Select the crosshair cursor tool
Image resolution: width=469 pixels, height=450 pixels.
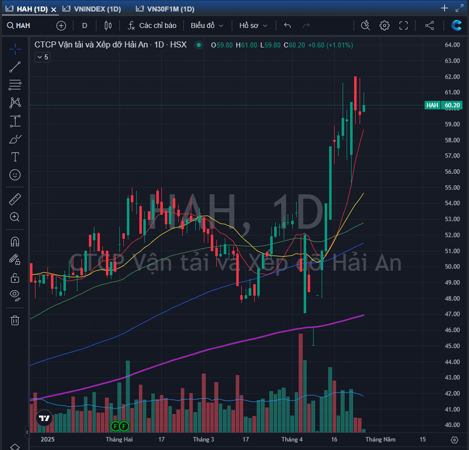click(x=15, y=49)
